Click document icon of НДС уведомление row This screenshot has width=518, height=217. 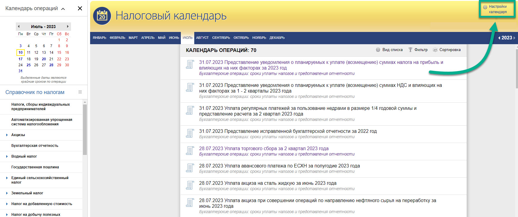[190, 87]
